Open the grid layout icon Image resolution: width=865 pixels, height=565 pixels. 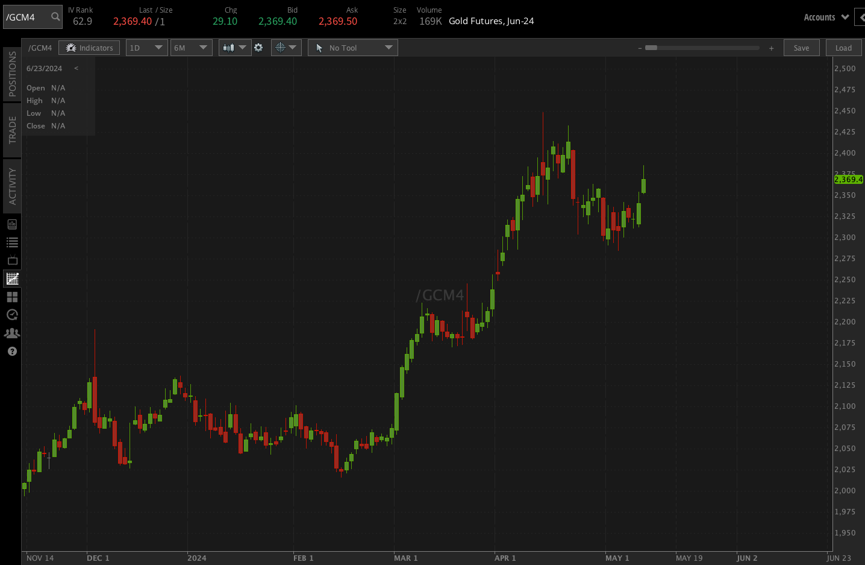click(x=12, y=296)
